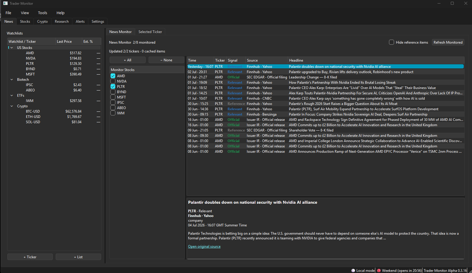The height and width of the screenshot is (273, 472).
Task: Collapse the Crypto watchlist group
Action: click(x=11, y=106)
